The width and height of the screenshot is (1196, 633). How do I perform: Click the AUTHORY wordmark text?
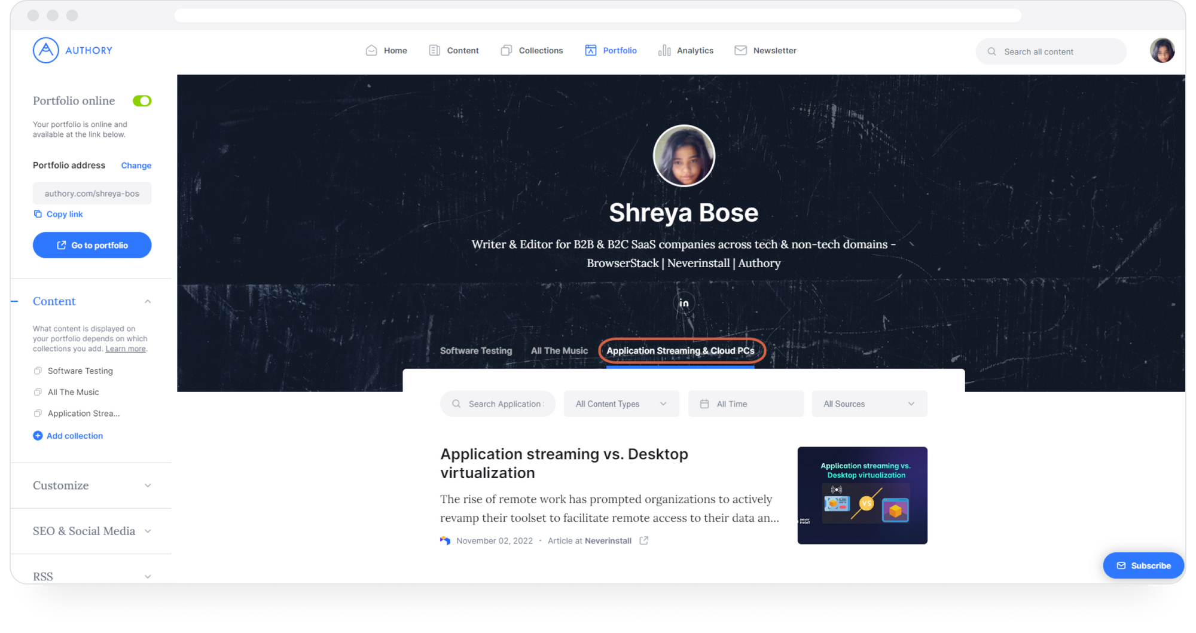click(89, 51)
